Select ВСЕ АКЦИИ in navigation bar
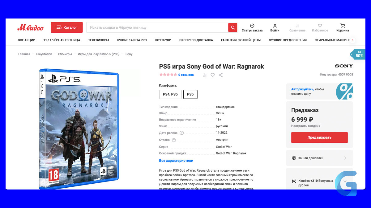371x208 pixels. tap(27, 40)
